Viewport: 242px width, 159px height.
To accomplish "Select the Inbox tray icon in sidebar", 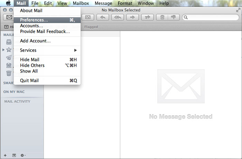I will pos(9,42).
